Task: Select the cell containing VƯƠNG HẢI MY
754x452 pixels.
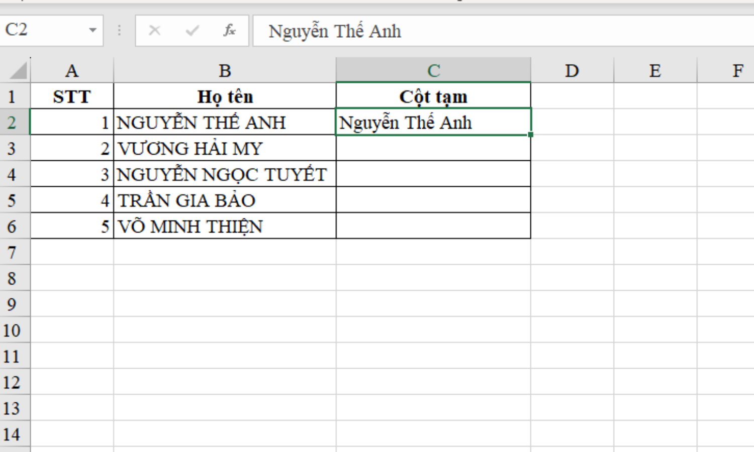Action: [x=225, y=148]
